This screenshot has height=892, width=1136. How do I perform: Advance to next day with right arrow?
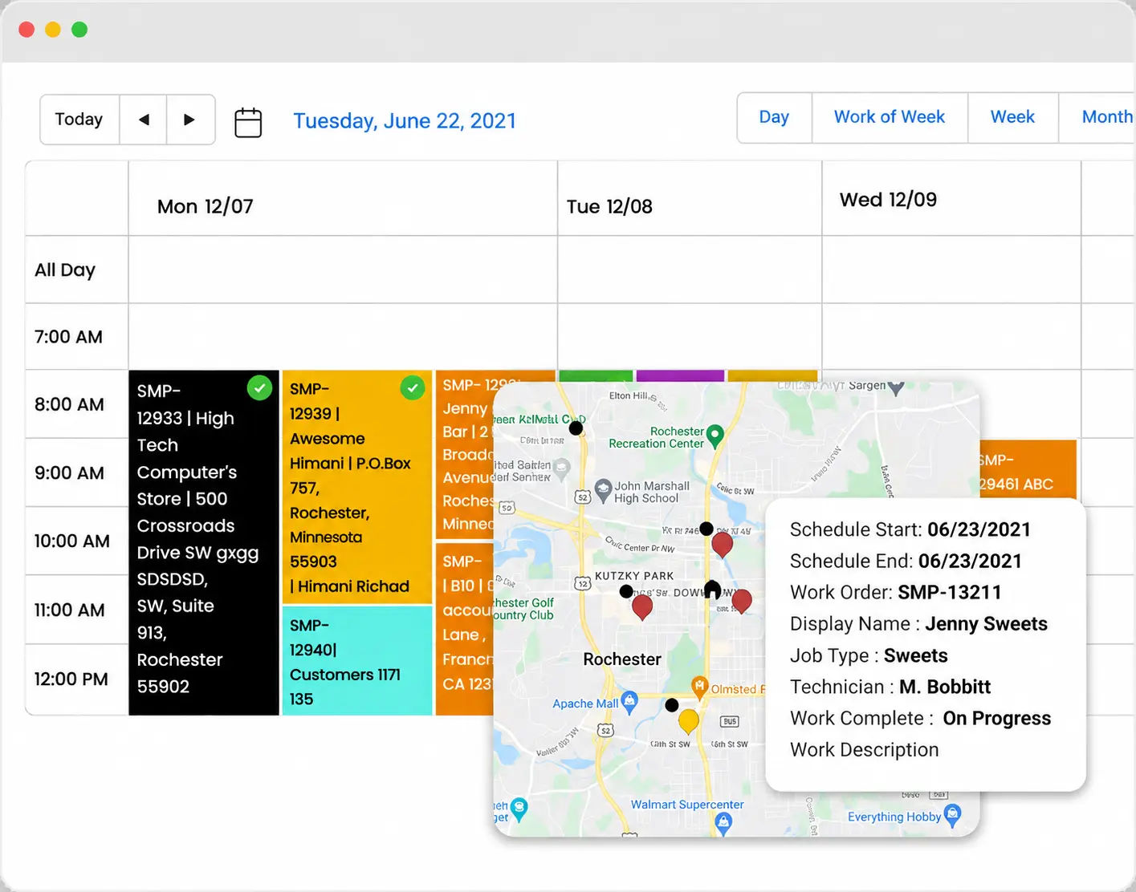[x=189, y=120]
